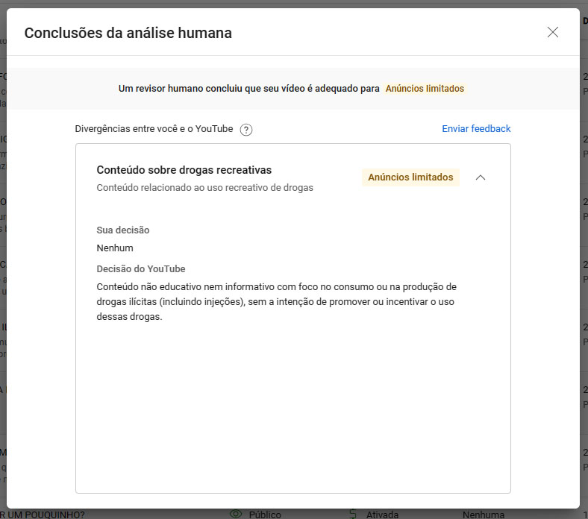Click the Decisão do YouTube label
This screenshot has height=519, width=588.
pos(141,269)
